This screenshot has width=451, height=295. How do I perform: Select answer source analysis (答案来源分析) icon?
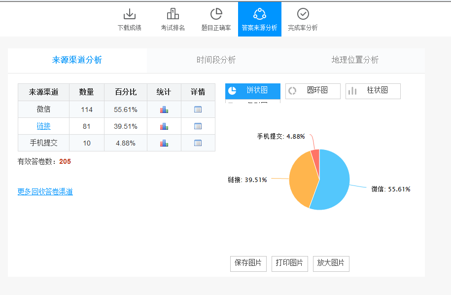pyautogui.click(x=259, y=14)
